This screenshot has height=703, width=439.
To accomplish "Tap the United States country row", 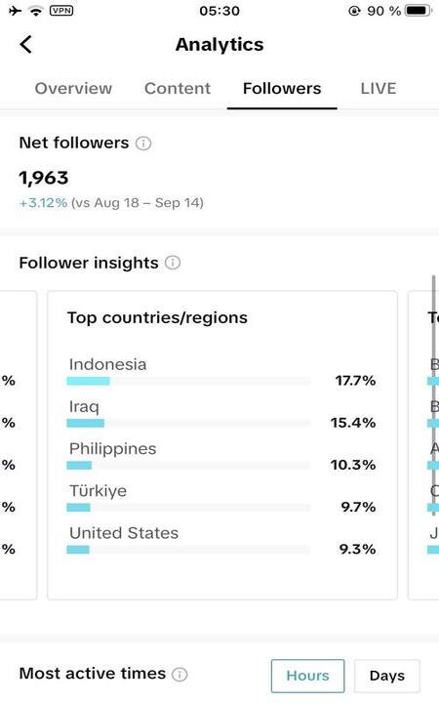I will 221,541.
